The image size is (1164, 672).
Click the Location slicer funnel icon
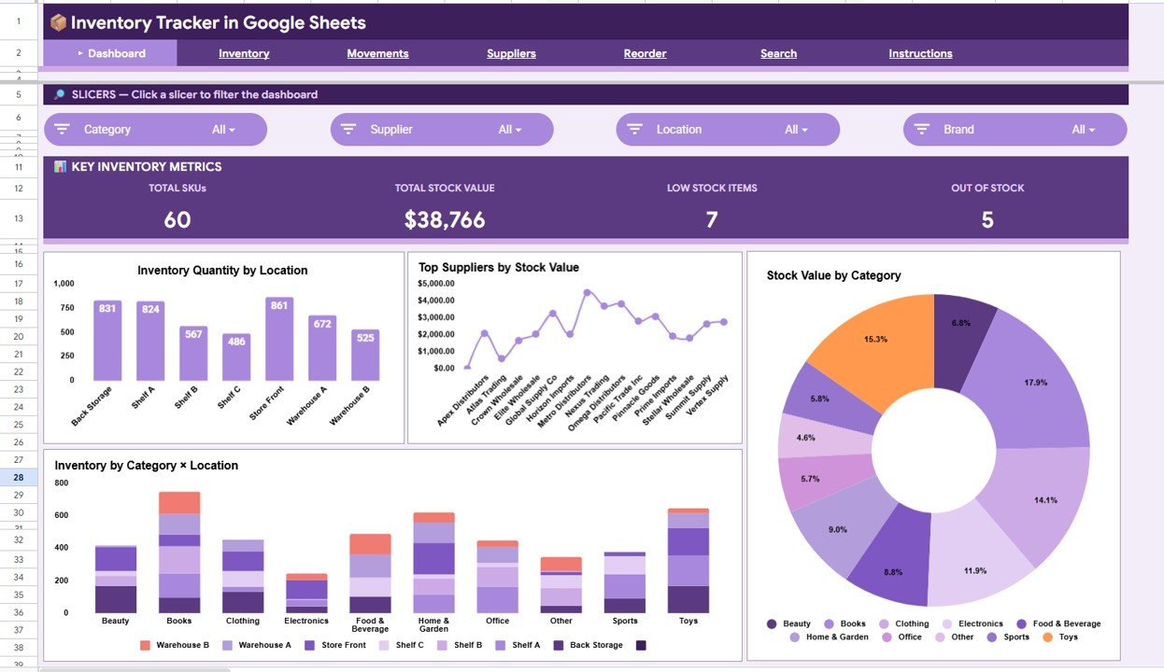pos(634,129)
